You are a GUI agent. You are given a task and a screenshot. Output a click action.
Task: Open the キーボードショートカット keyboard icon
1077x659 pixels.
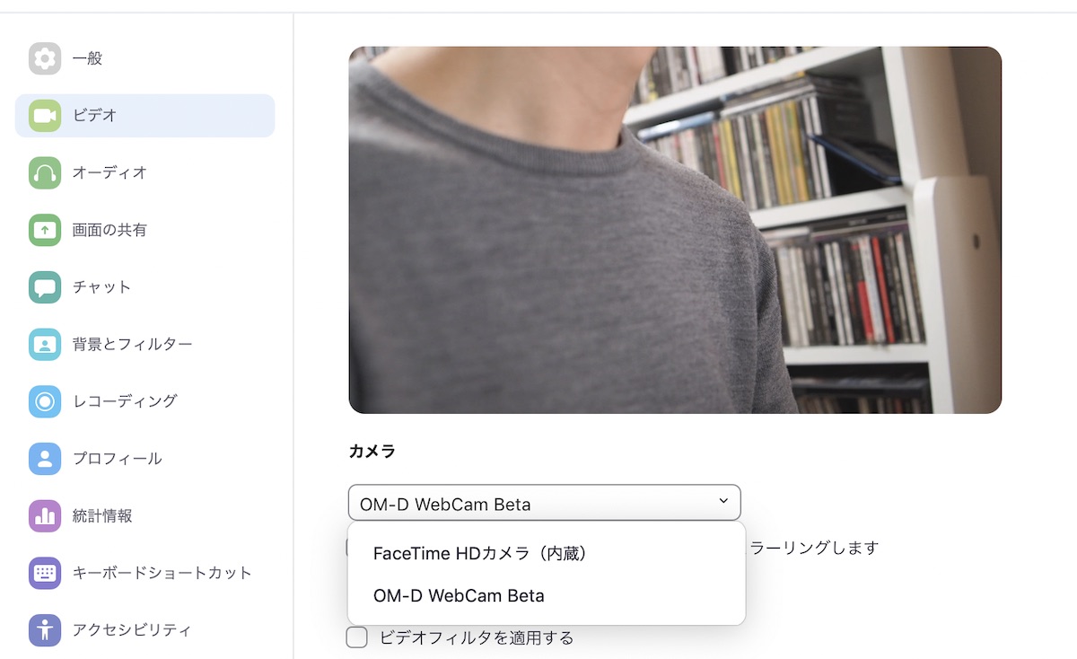(45, 573)
